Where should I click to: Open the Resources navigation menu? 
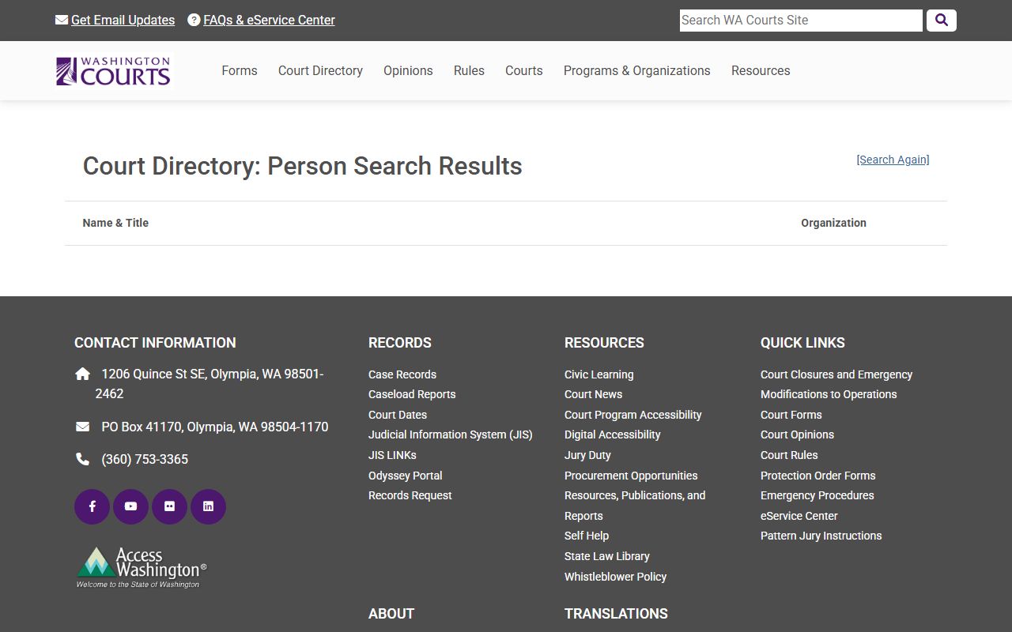click(x=761, y=70)
